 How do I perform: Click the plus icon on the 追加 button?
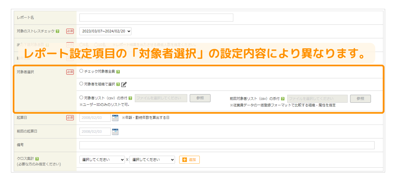(185, 159)
